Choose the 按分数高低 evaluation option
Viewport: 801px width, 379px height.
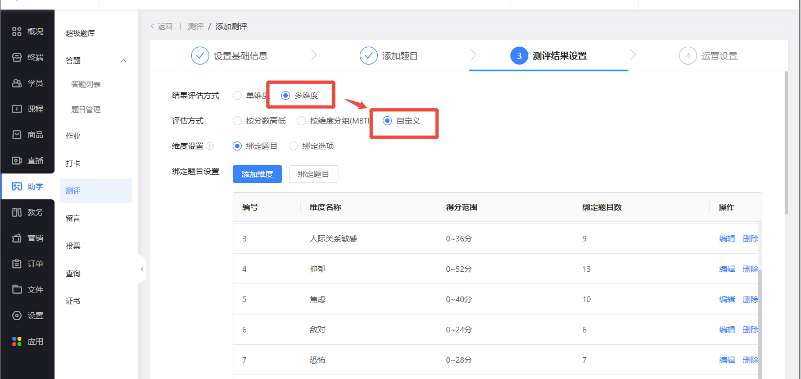(237, 121)
